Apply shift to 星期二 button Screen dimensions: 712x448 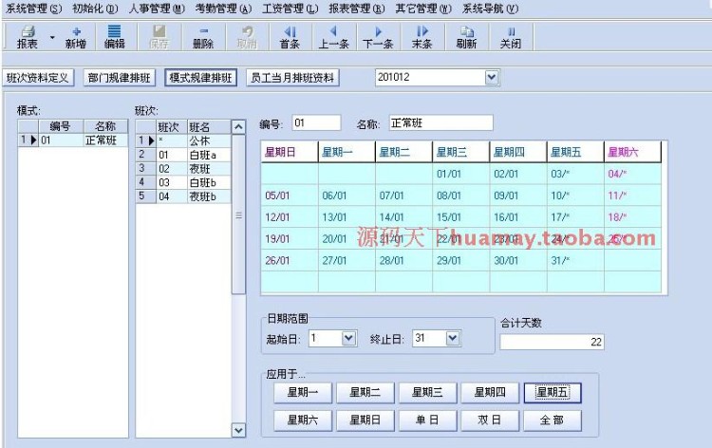click(365, 393)
